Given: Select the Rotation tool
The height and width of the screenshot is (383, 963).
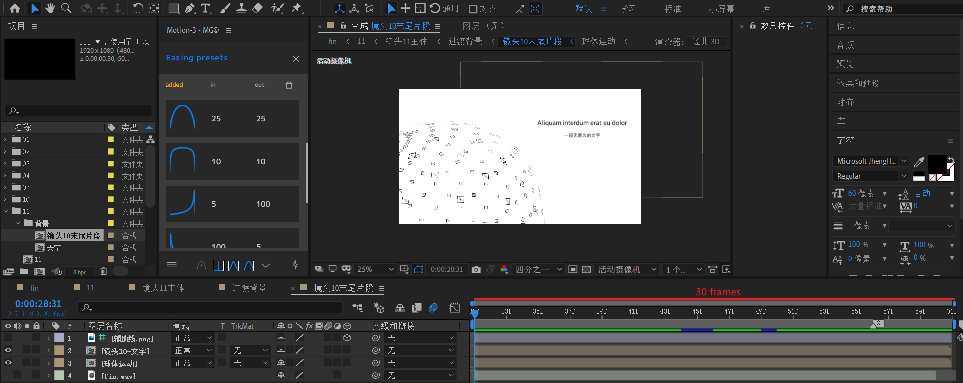Looking at the screenshot, I should 138,8.
